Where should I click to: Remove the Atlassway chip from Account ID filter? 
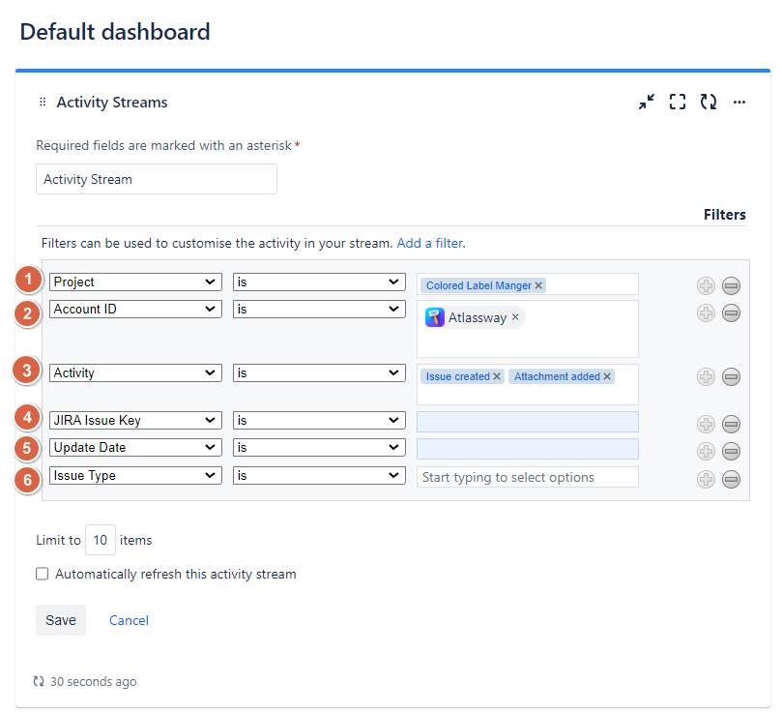click(515, 316)
